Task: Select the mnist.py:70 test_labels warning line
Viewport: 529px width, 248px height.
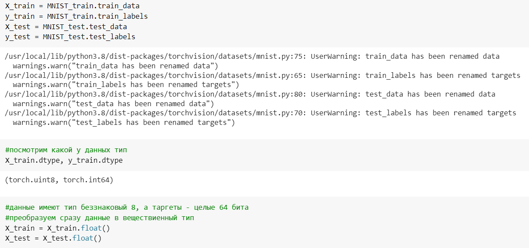Action: [260, 113]
